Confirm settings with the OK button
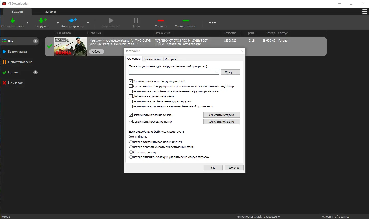This screenshot has height=219, width=369. [213, 168]
